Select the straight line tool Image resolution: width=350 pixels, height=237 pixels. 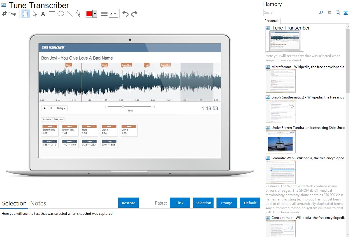[x=70, y=14]
